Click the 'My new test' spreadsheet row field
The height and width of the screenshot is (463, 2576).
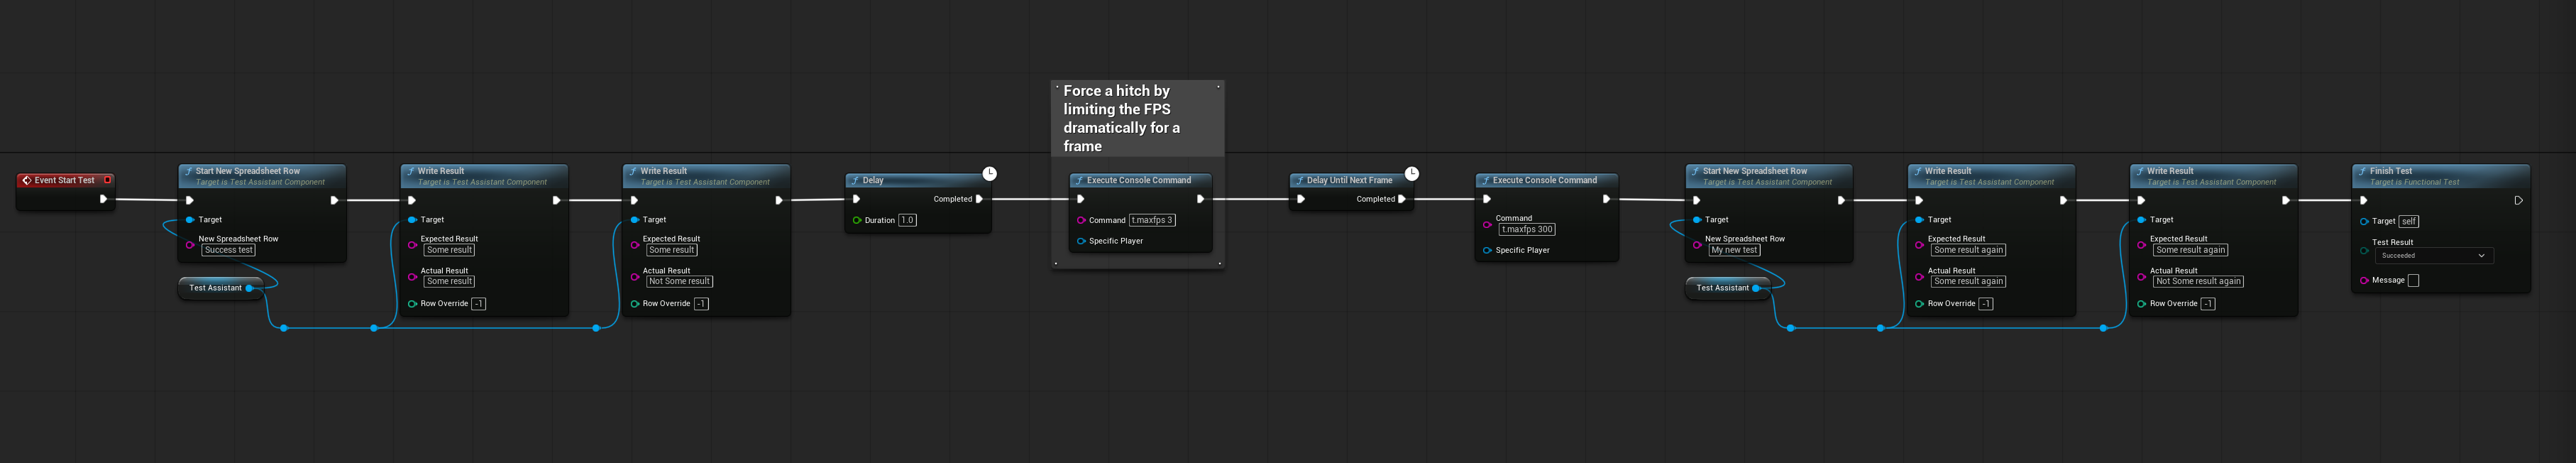[1734, 250]
